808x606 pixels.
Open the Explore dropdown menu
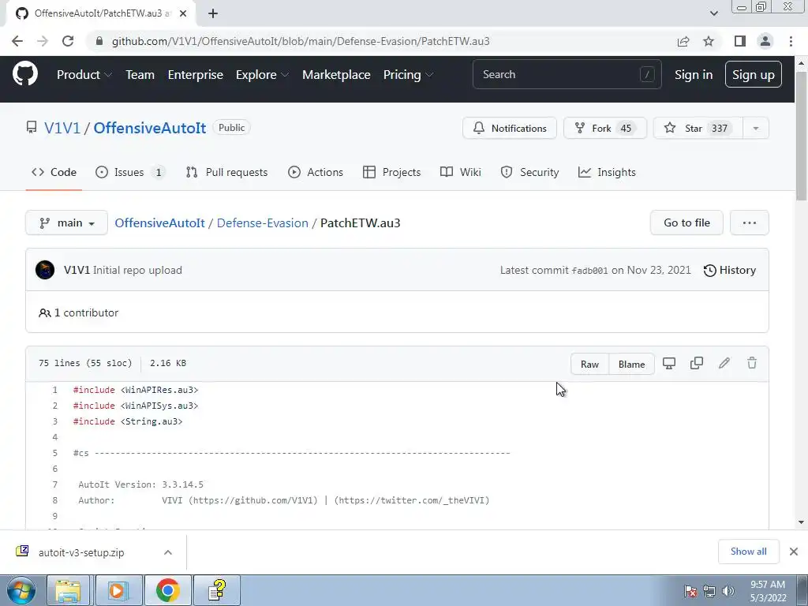(x=262, y=75)
